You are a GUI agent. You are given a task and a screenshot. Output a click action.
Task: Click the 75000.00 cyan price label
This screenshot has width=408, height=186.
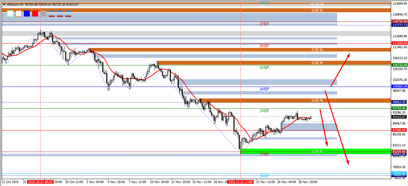[399, 173]
